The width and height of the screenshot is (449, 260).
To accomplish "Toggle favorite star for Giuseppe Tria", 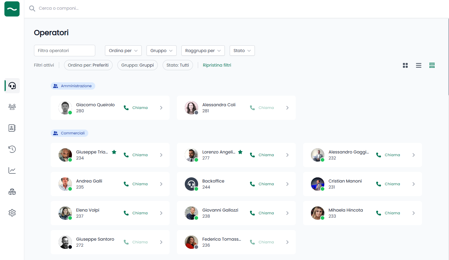I will pos(114,152).
